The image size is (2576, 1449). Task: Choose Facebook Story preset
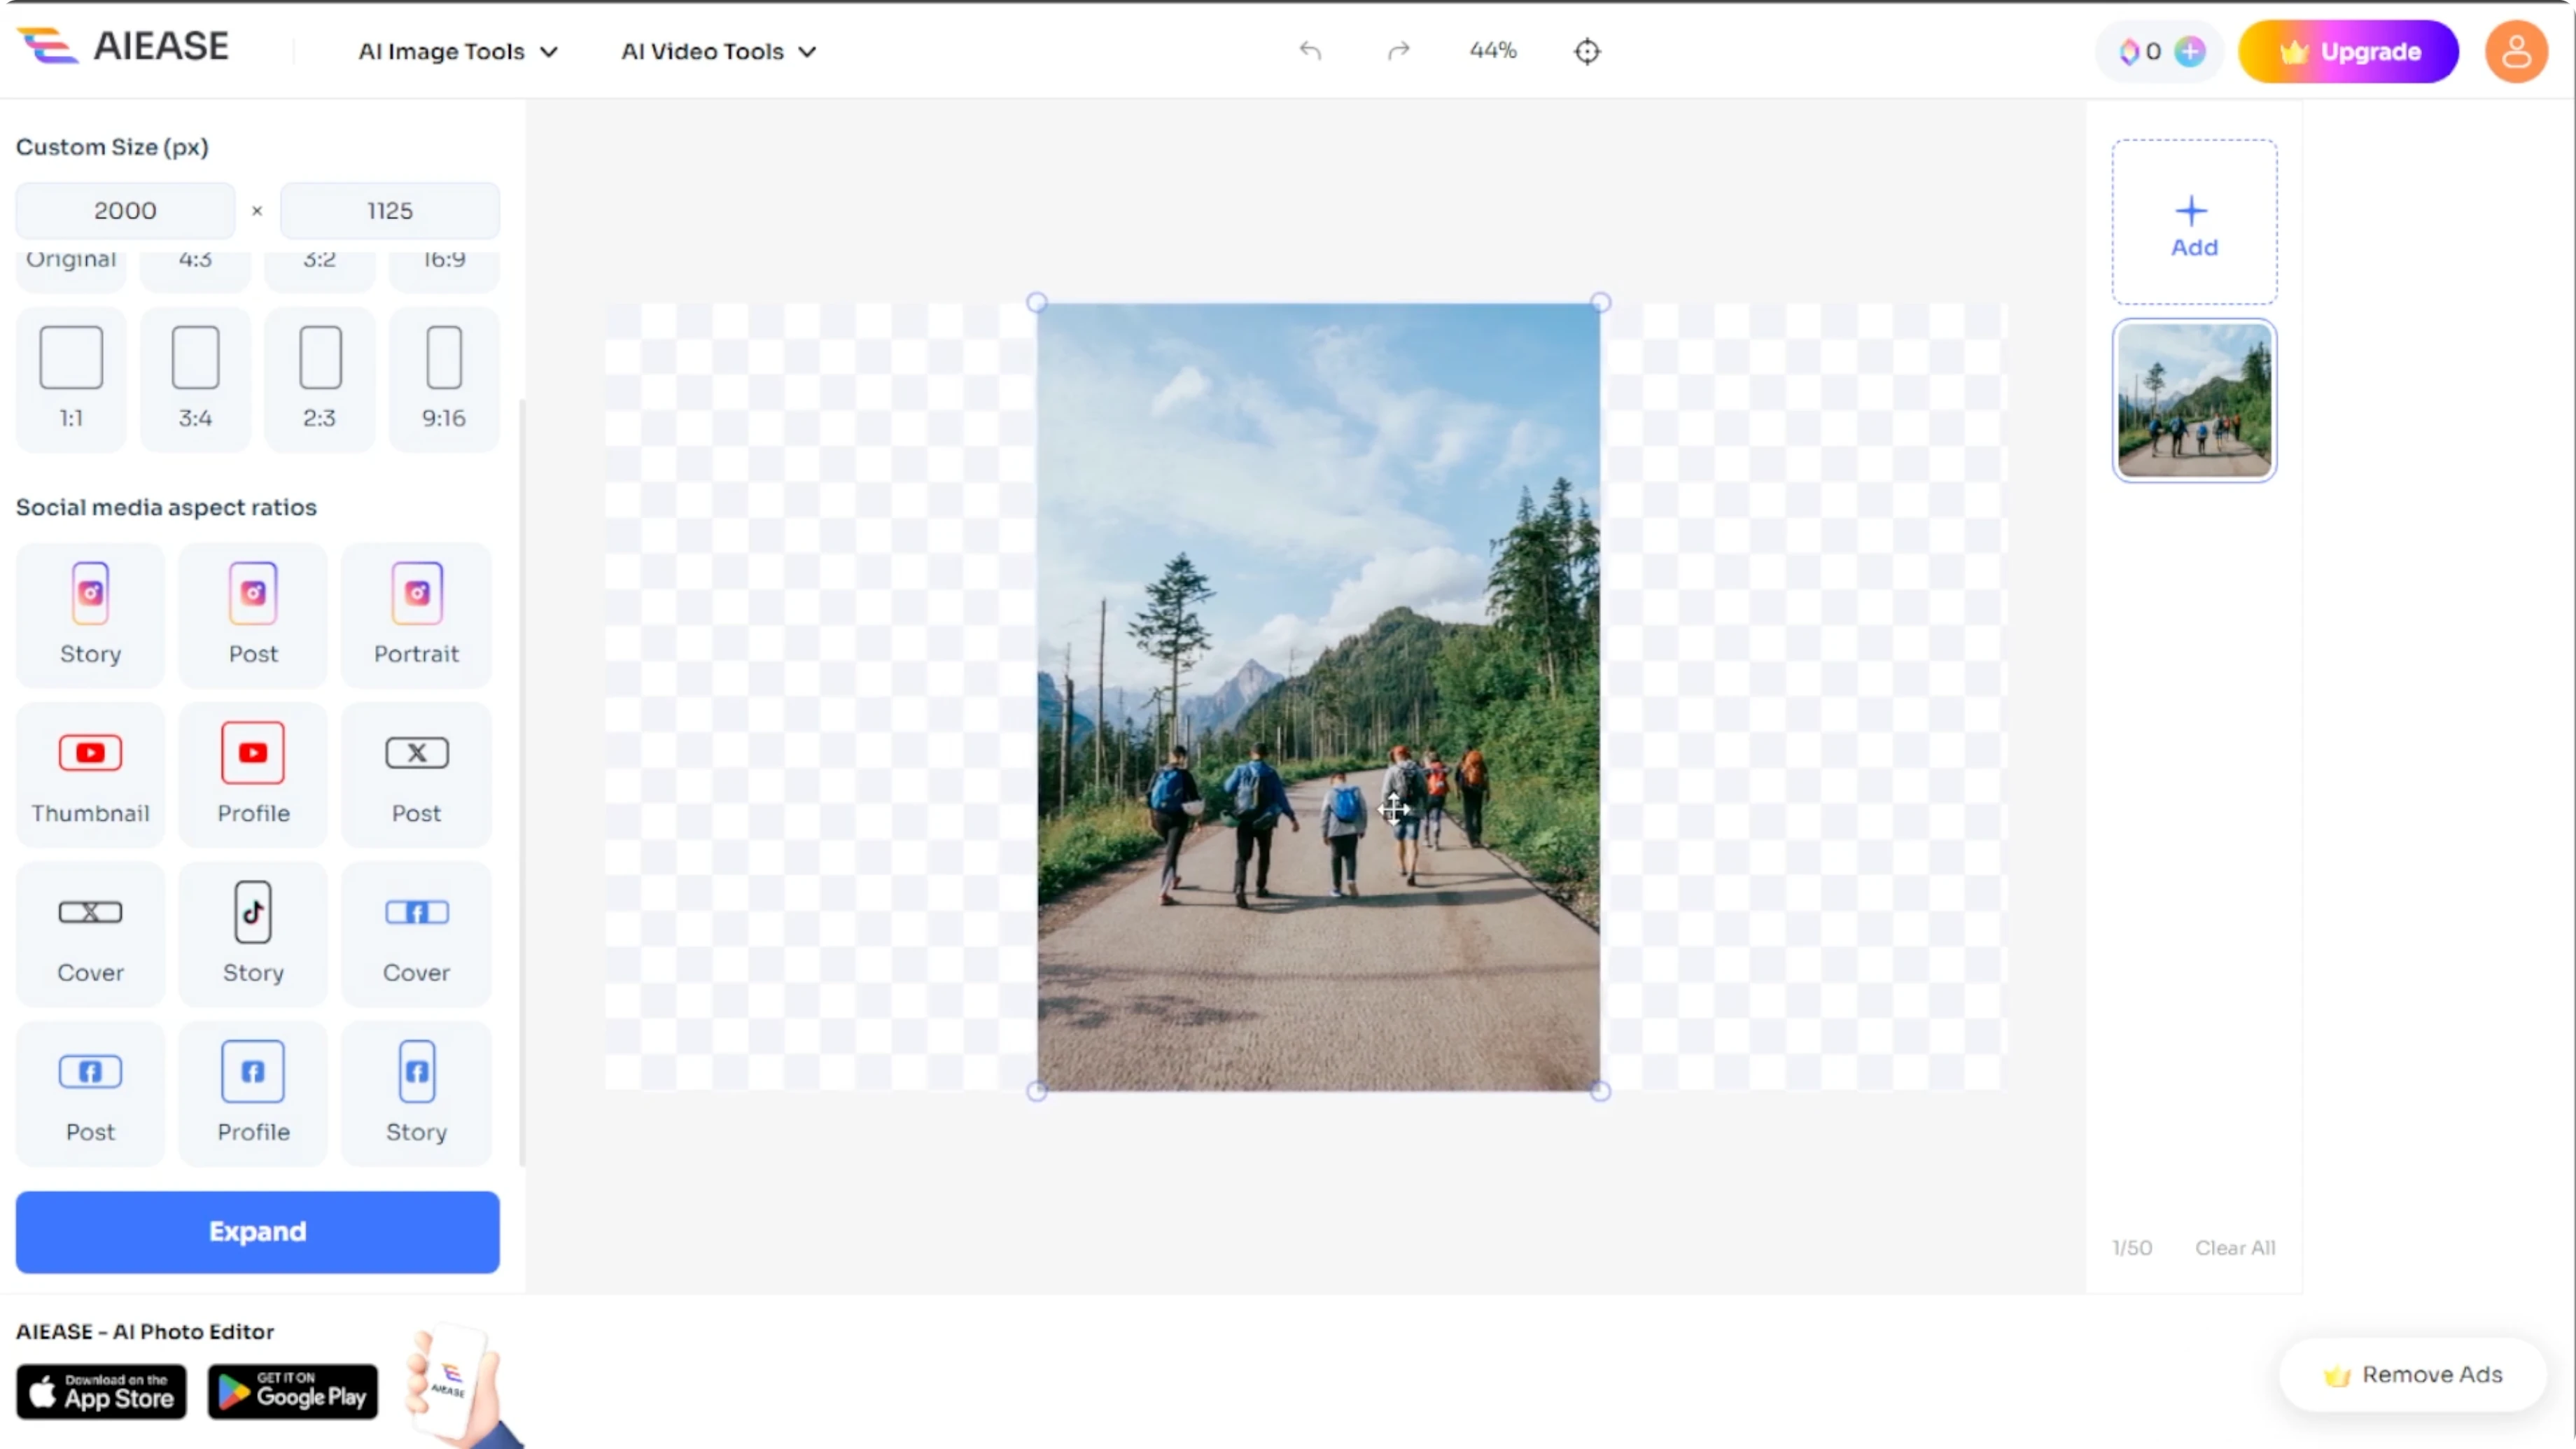click(416, 1093)
